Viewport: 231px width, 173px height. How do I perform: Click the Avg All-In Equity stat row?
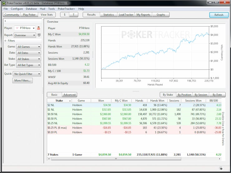(69, 83)
